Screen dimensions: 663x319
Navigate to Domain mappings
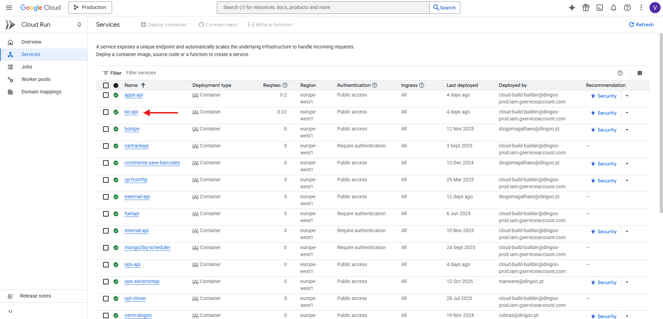[x=42, y=92]
